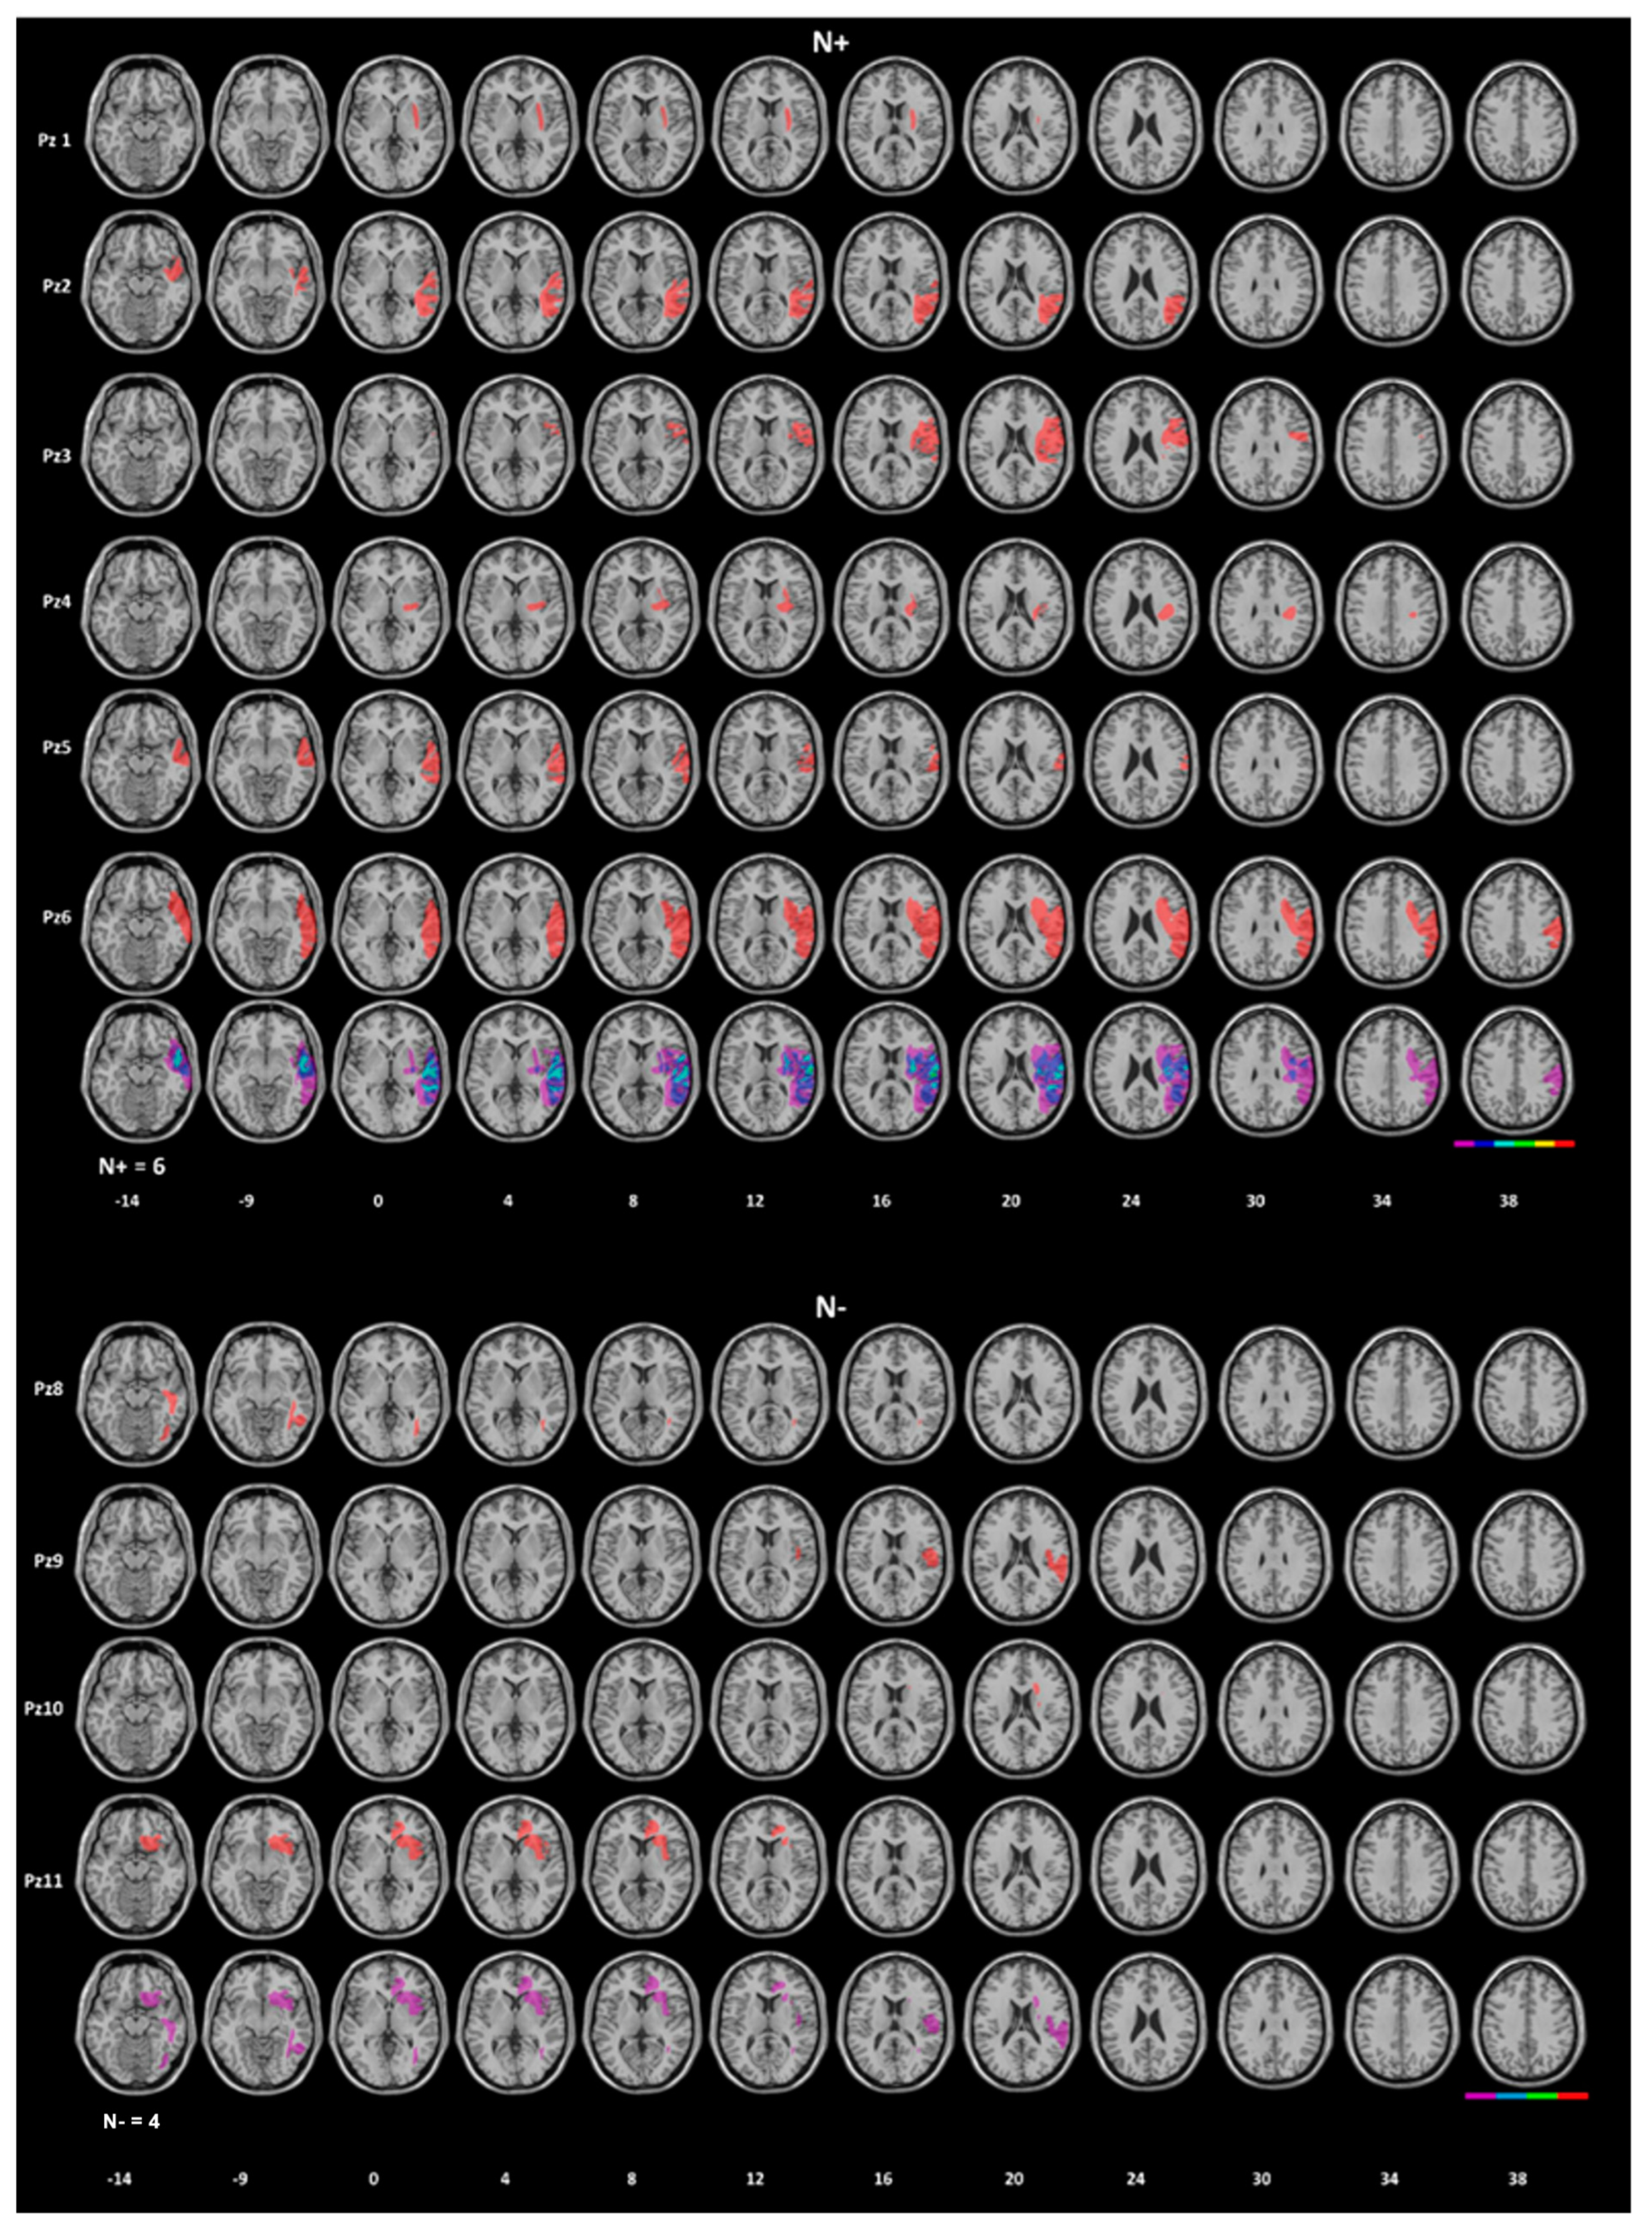Open N- overlap map slice at level 8
Screen dimensions: 1652x2229
643,2021
